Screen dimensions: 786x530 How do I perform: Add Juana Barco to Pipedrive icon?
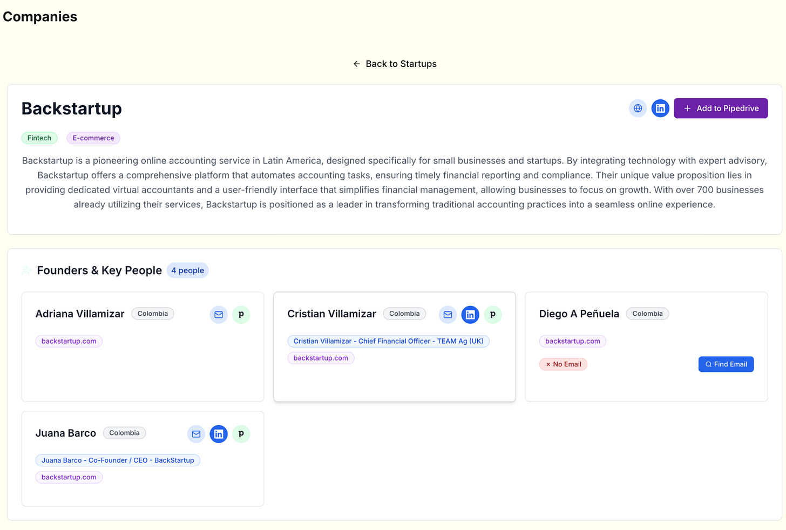[241, 434]
